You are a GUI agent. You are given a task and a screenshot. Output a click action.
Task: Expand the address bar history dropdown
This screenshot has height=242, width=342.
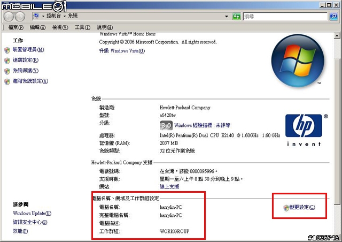pyautogui.click(x=227, y=17)
